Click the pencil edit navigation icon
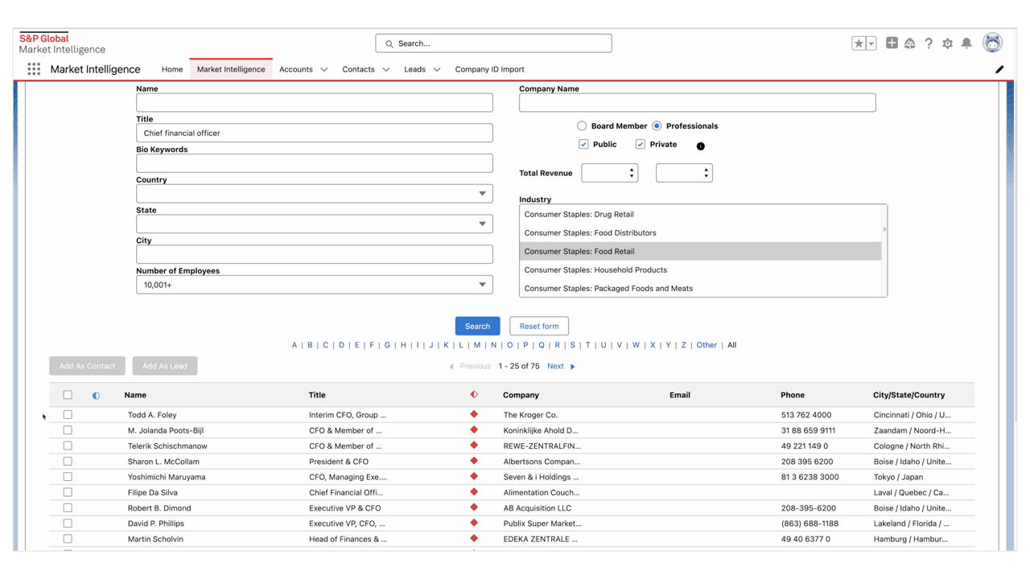 (x=999, y=69)
